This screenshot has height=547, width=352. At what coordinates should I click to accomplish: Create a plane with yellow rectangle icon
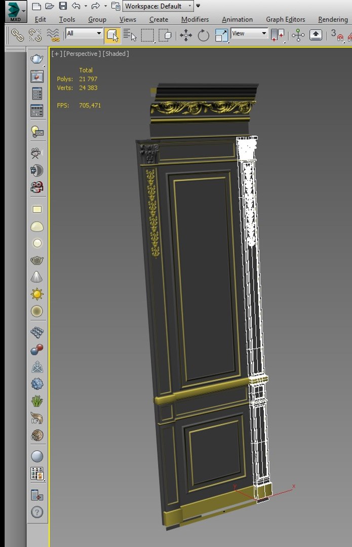point(37,209)
